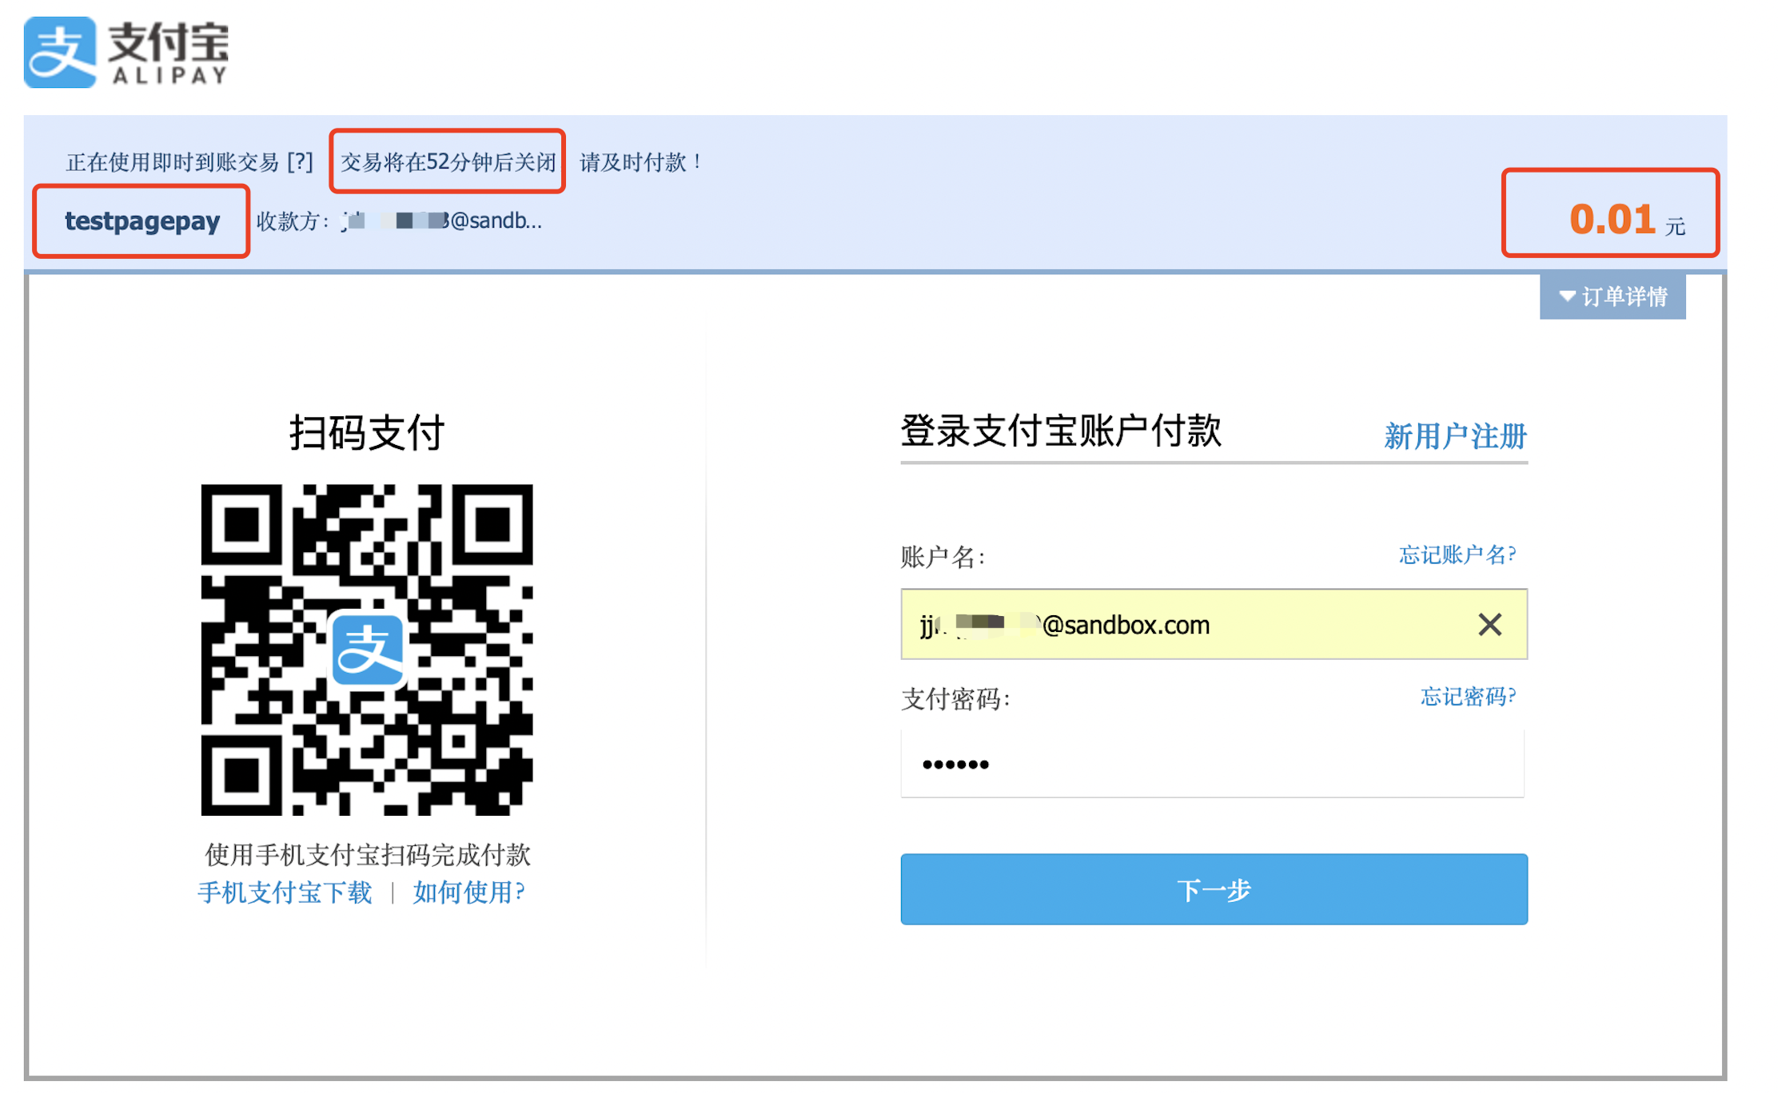1778x1093 pixels.
Task: Open the 手机支付宝下载 download link
Action: point(285,892)
